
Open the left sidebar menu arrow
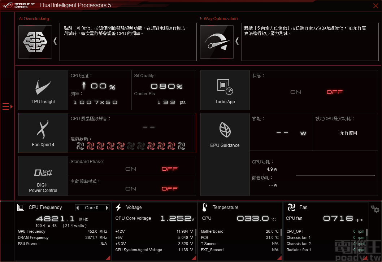6,106
